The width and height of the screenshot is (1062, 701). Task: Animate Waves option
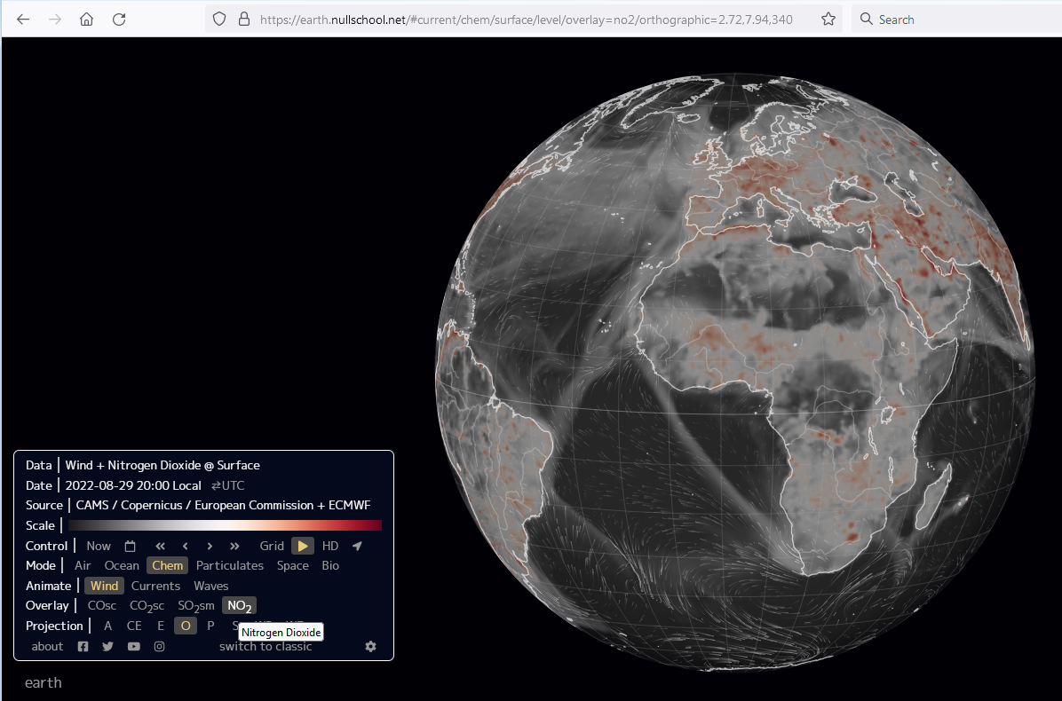[211, 586]
